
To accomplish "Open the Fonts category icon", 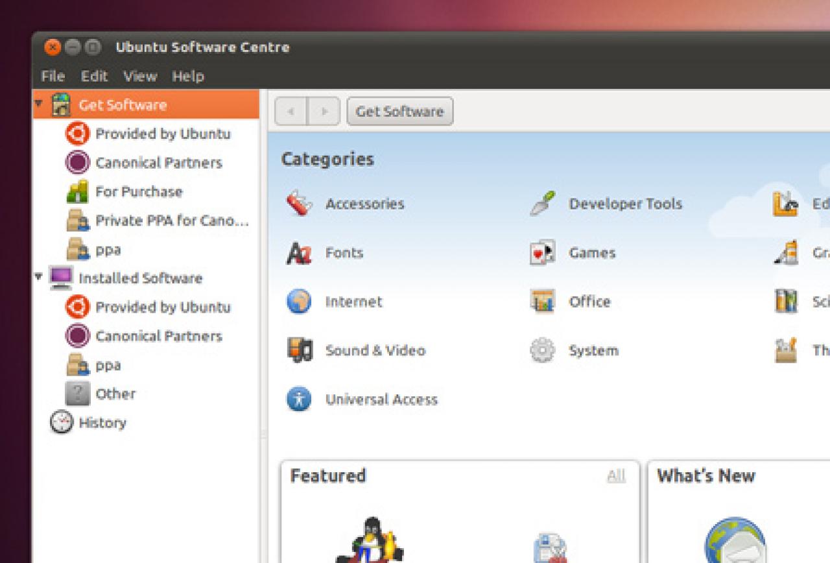I will (x=299, y=252).
